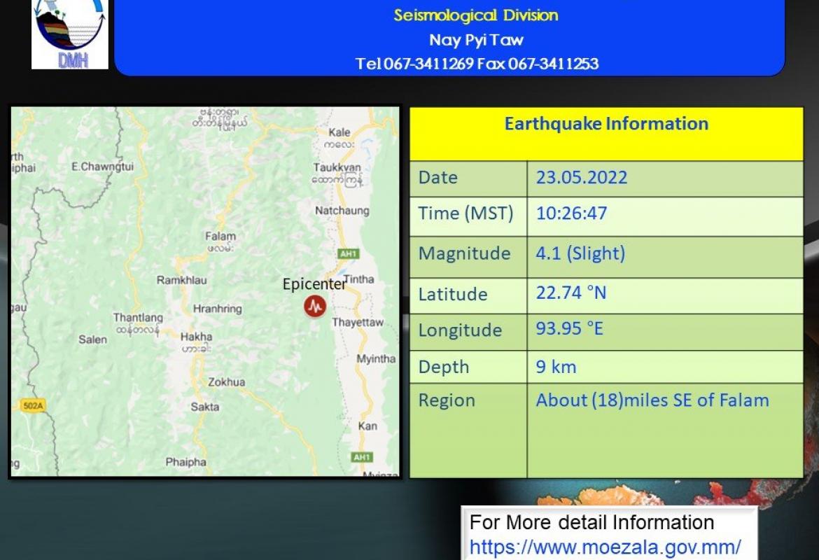Click the magnitude value 4.1 (Slight)
The width and height of the screenshot is (819, 560).
[580, 253]
